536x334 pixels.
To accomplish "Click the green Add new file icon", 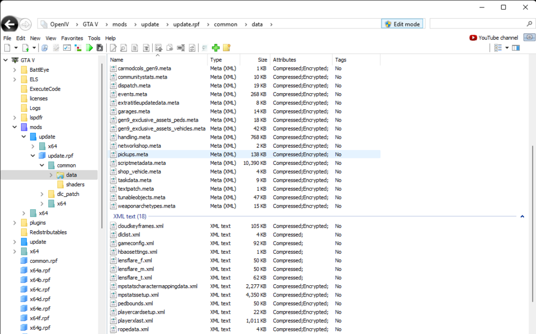I will click(x=217, y=48).
